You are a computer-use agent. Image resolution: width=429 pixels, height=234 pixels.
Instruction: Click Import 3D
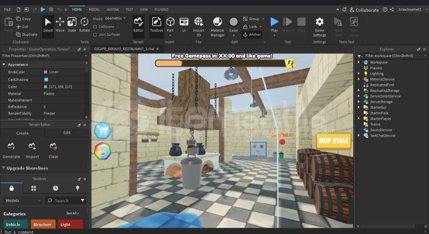click(x=198, y=27)
